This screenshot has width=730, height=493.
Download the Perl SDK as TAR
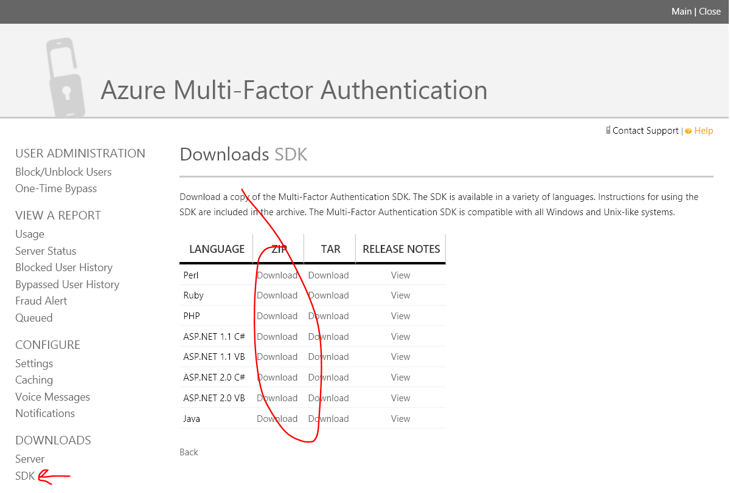tap(328, 275)
